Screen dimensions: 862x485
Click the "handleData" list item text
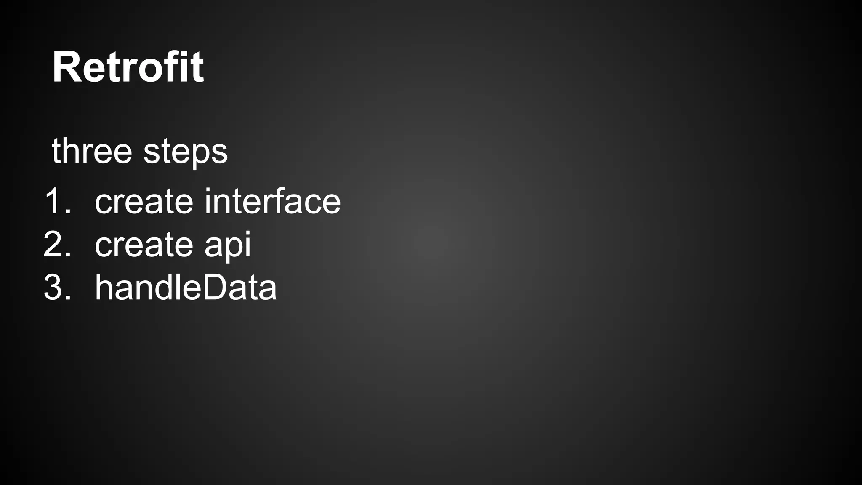click(x=186, y=288)
